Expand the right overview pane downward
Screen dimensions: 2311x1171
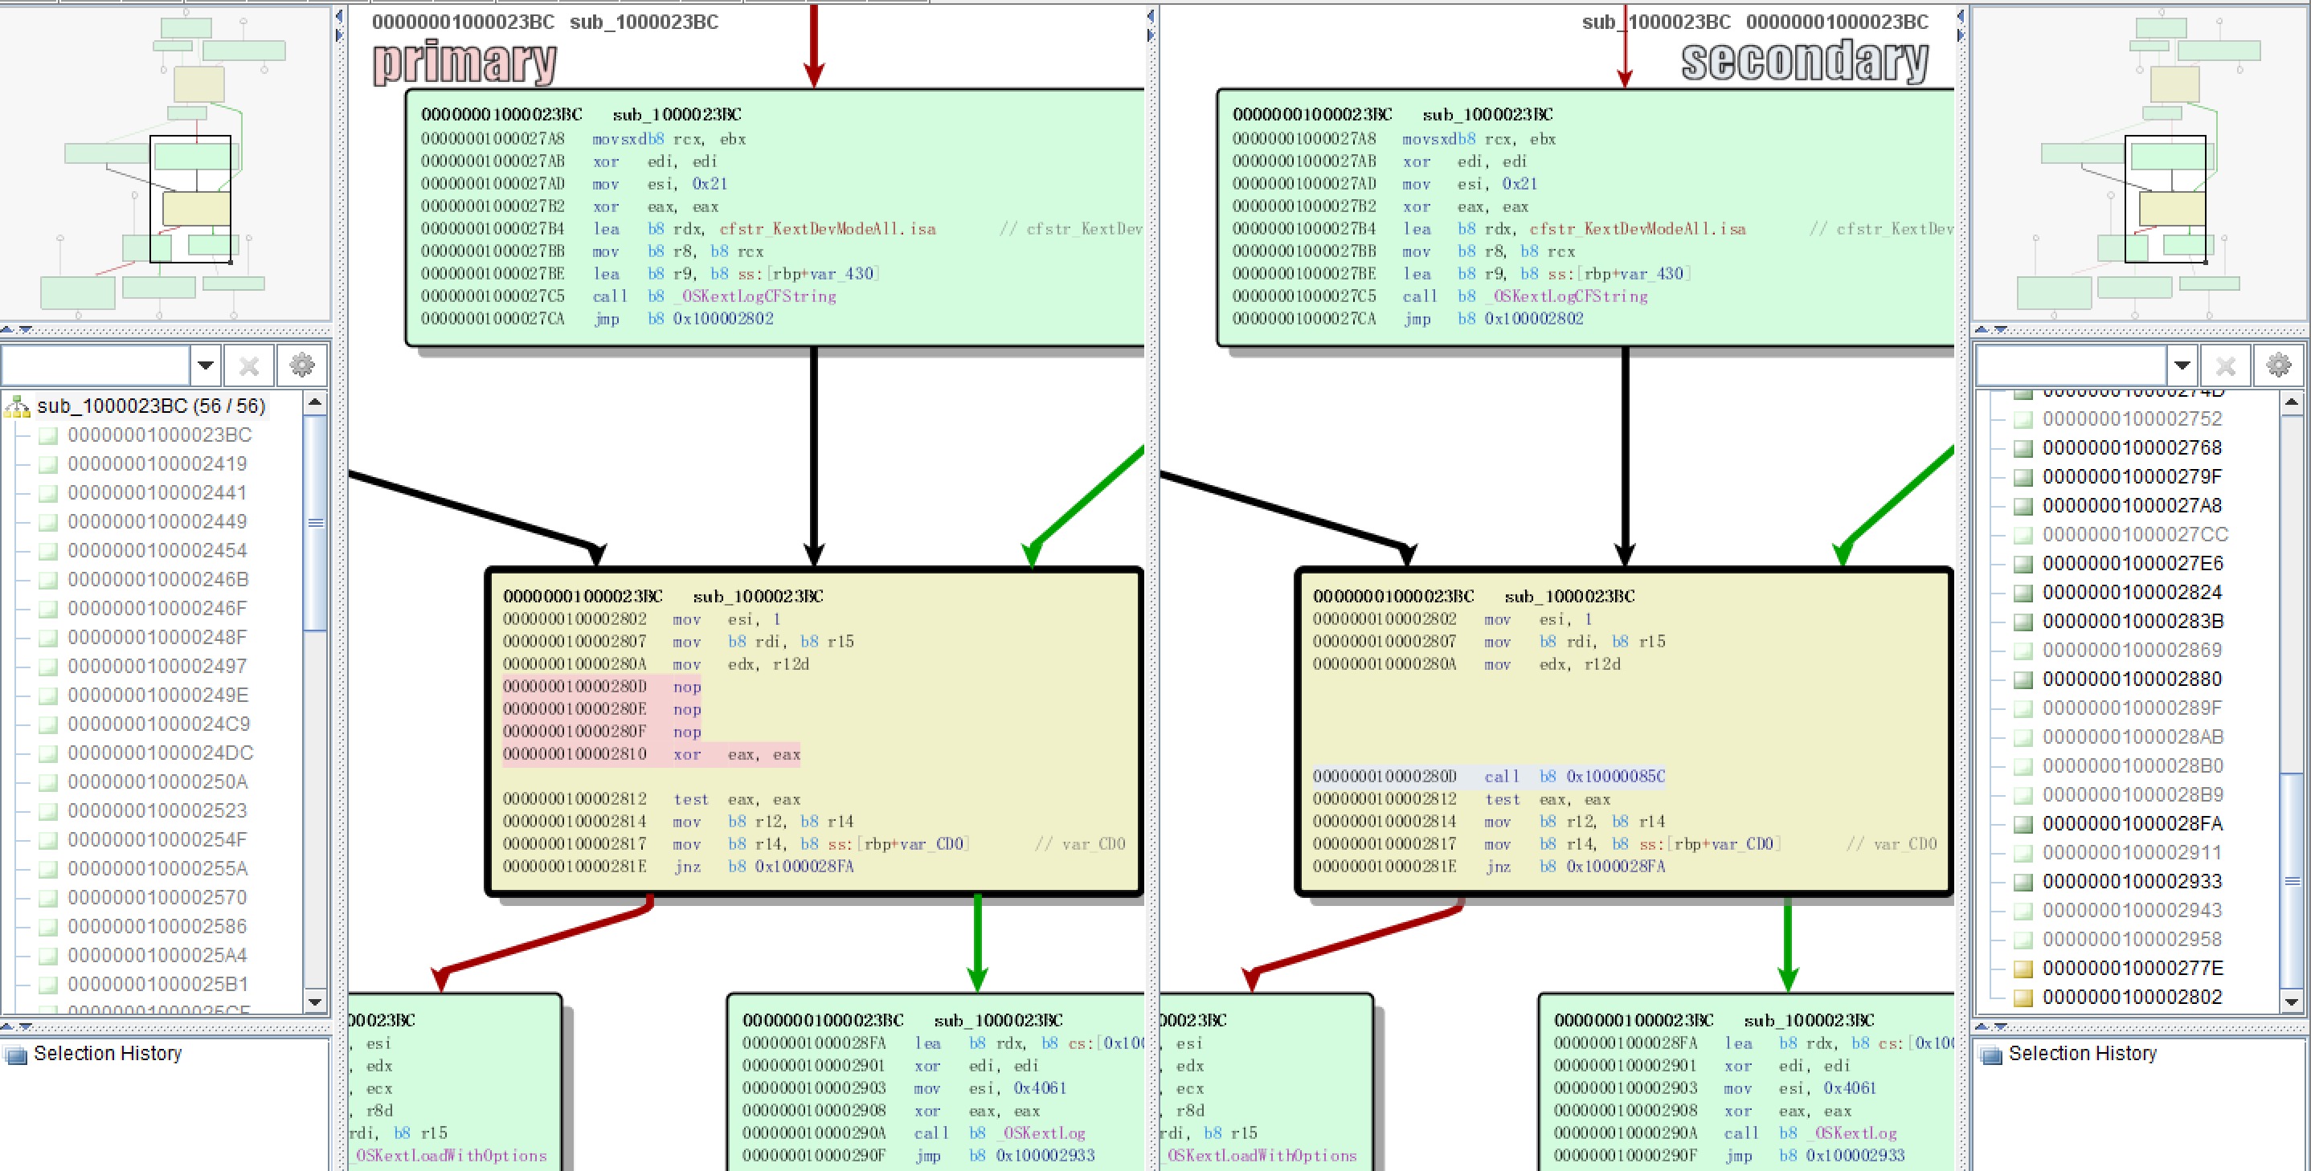(x=2000, y=329)
